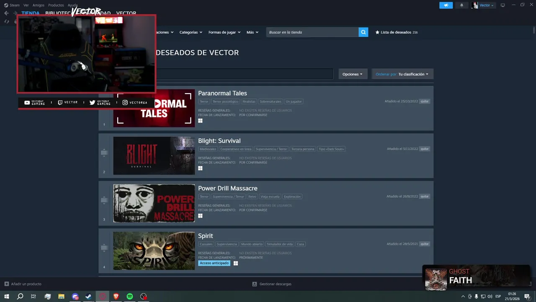The image size is (536, 302).
Task: Click Simulador de vida tag
Action: click(x=280, y=244)
